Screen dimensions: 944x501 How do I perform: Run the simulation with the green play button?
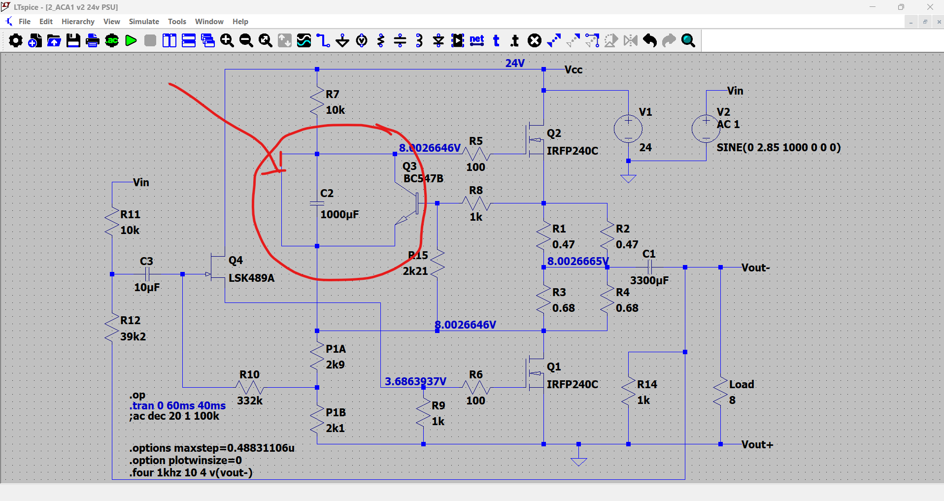point(131,40)
